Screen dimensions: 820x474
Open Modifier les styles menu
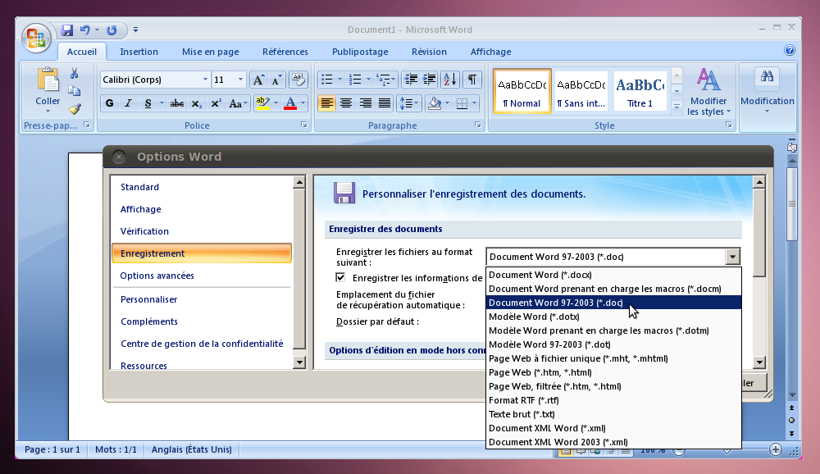click(708, 92)
